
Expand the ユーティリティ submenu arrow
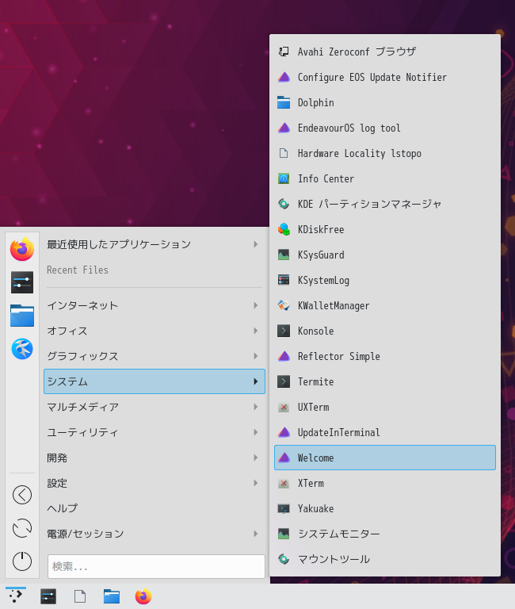tap(255, 432)
